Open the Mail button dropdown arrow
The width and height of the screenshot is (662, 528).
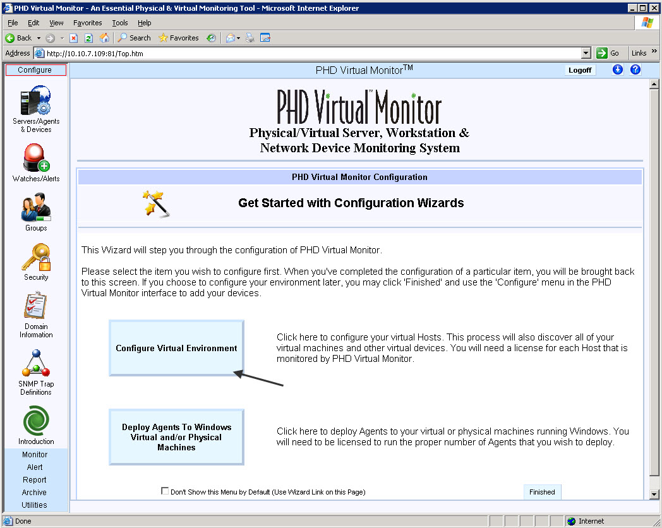pos(239,39)
